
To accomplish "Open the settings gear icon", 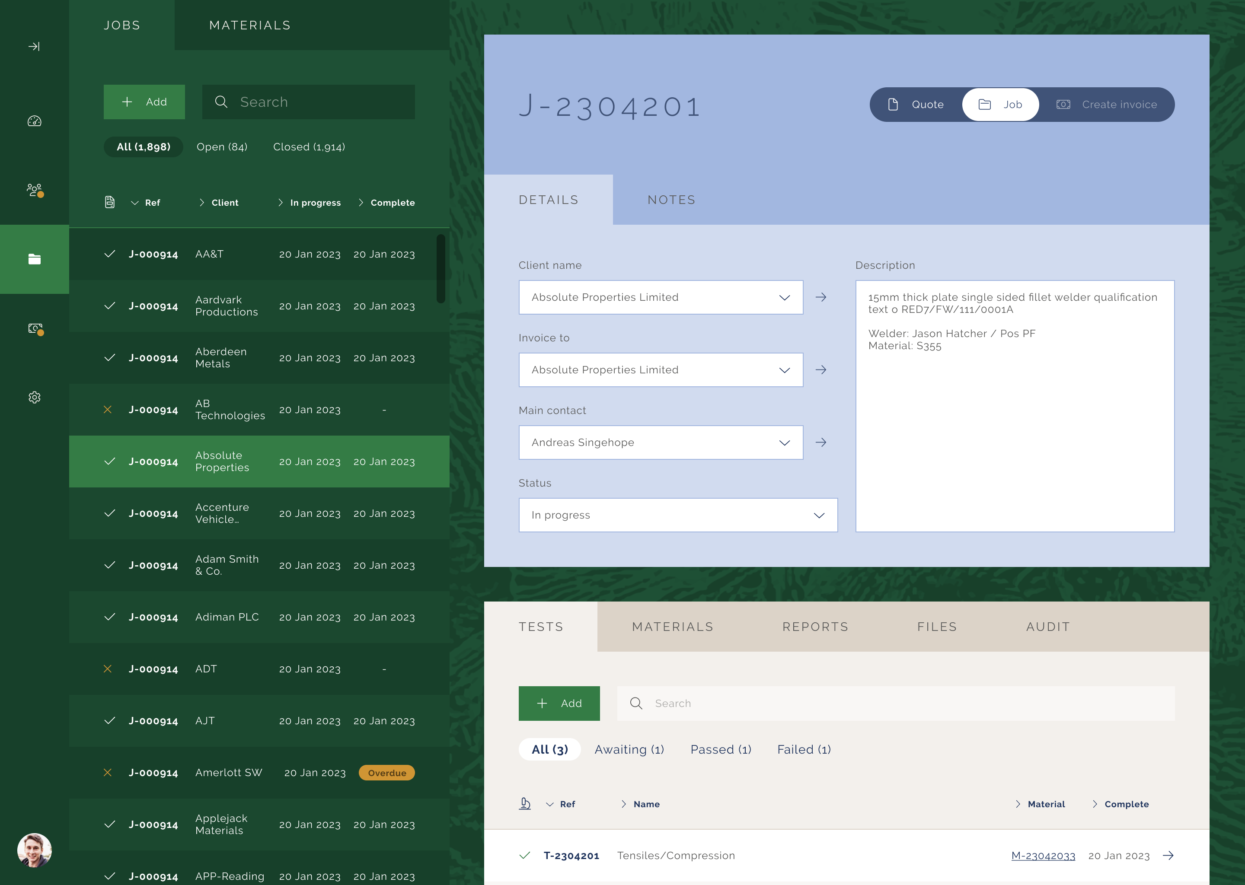I will [34, 397].
